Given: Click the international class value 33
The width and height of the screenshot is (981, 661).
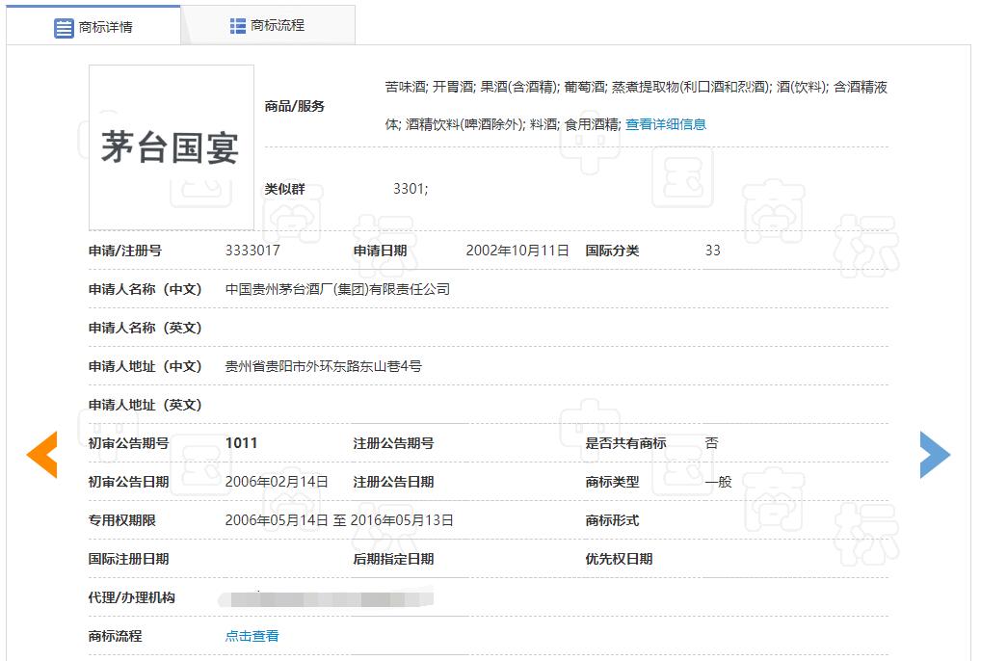Looking at the screenshot, I should (712, 251).
